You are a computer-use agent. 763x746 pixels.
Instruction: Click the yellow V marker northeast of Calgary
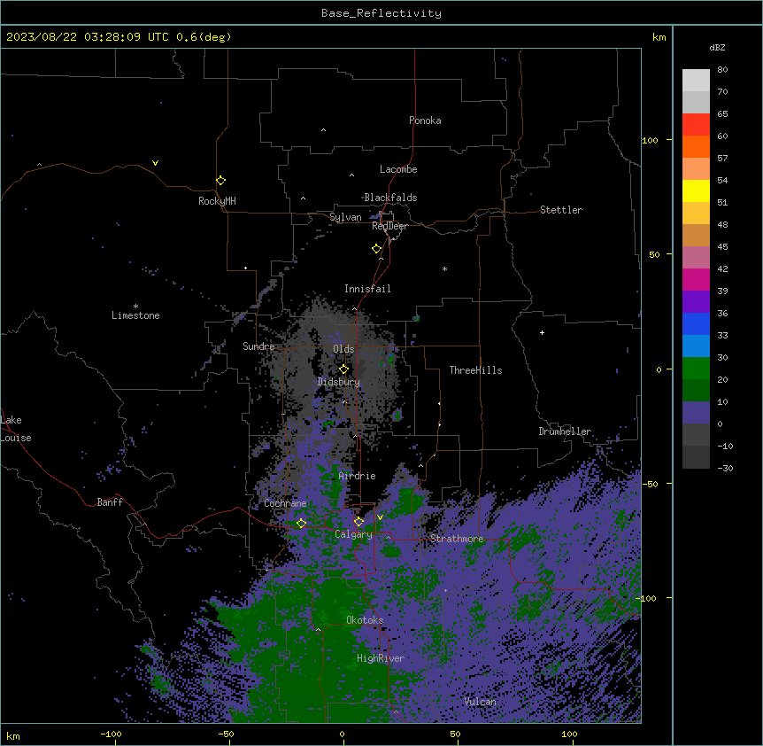[380, 517]
